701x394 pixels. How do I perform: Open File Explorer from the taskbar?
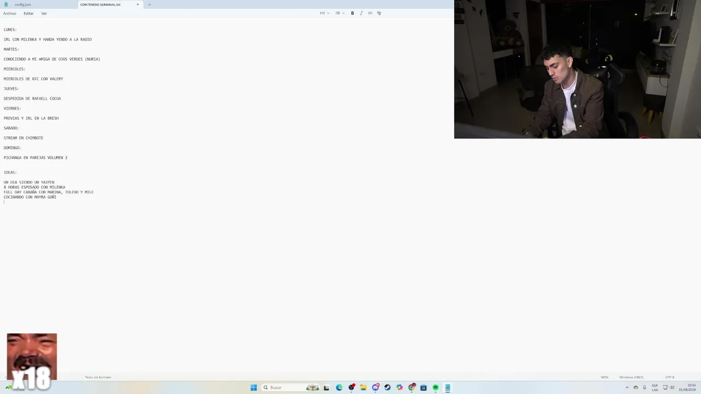point(363,387)
